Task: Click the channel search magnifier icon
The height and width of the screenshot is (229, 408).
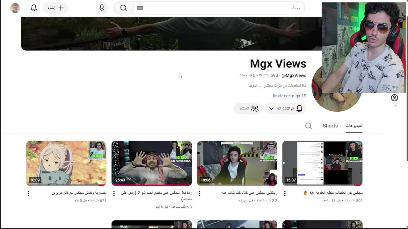Action: coord(309,126)
